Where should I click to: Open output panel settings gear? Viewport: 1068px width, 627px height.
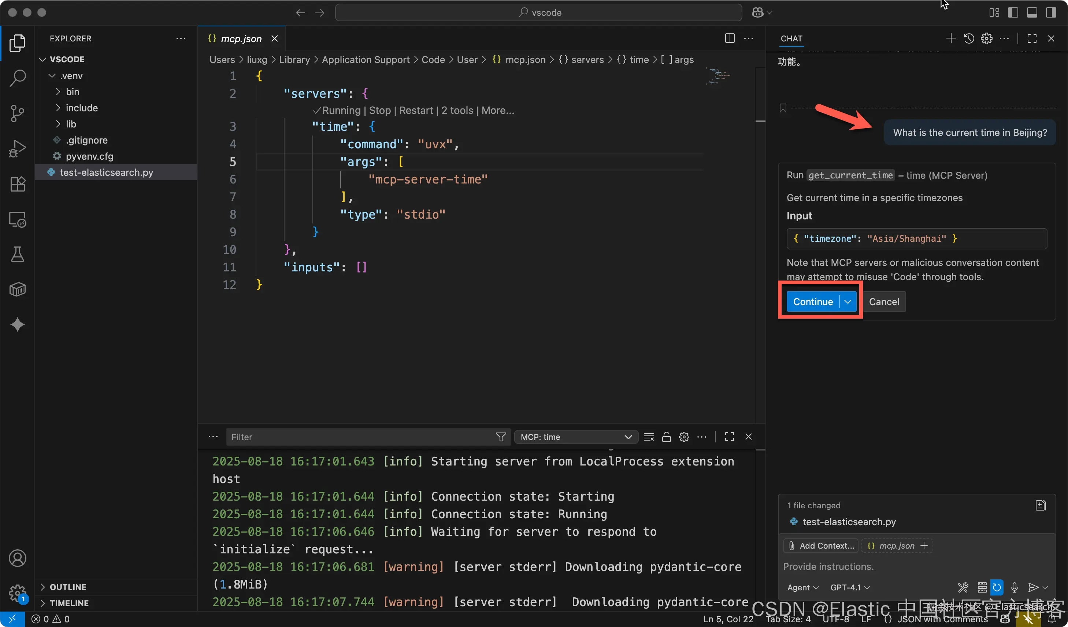click(684, 437)
